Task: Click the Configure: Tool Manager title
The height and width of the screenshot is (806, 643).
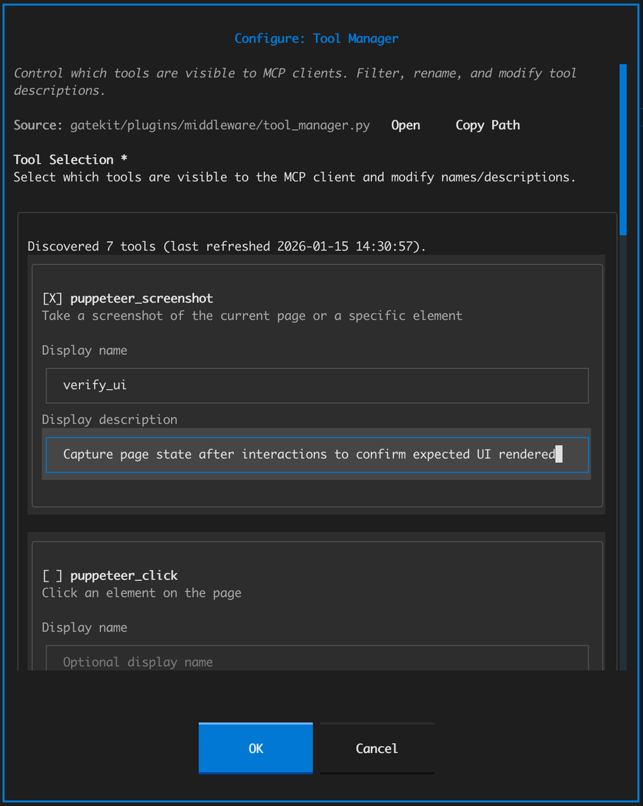Action: tap(316, 38)
